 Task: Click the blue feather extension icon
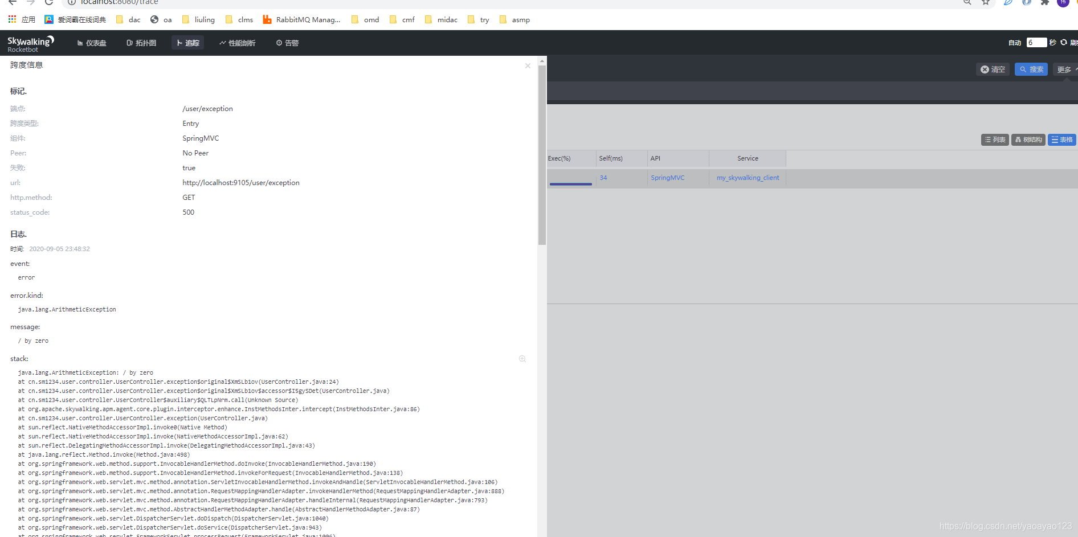click(1008, 2)
